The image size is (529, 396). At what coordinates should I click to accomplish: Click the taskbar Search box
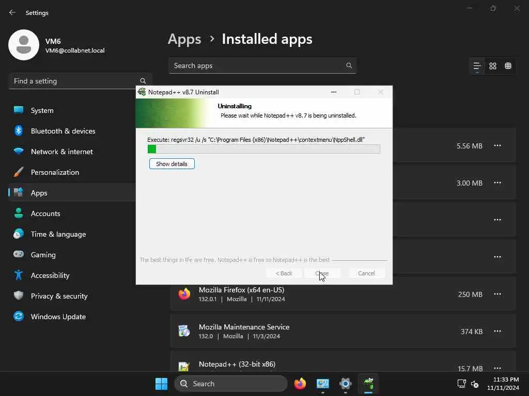point(231,384)
